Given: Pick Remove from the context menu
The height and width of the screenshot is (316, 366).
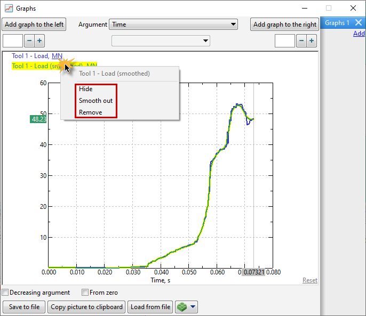Looking at the screenshot, I should pos(90,112).
